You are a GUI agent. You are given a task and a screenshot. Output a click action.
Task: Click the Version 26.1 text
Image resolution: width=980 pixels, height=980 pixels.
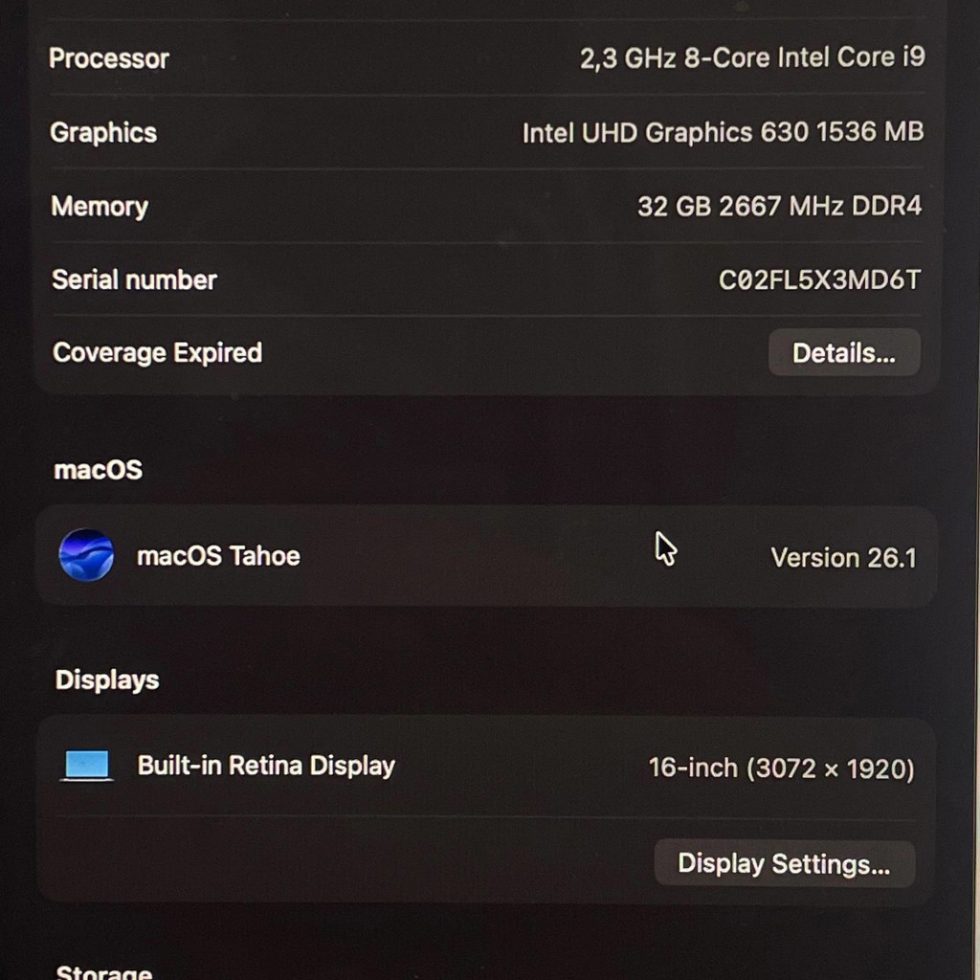click(x=843, y=558)
